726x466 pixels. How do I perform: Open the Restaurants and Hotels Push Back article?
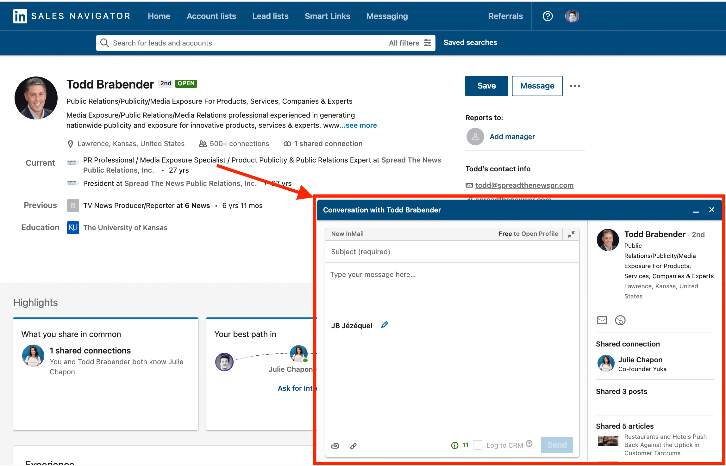(665, 445)
